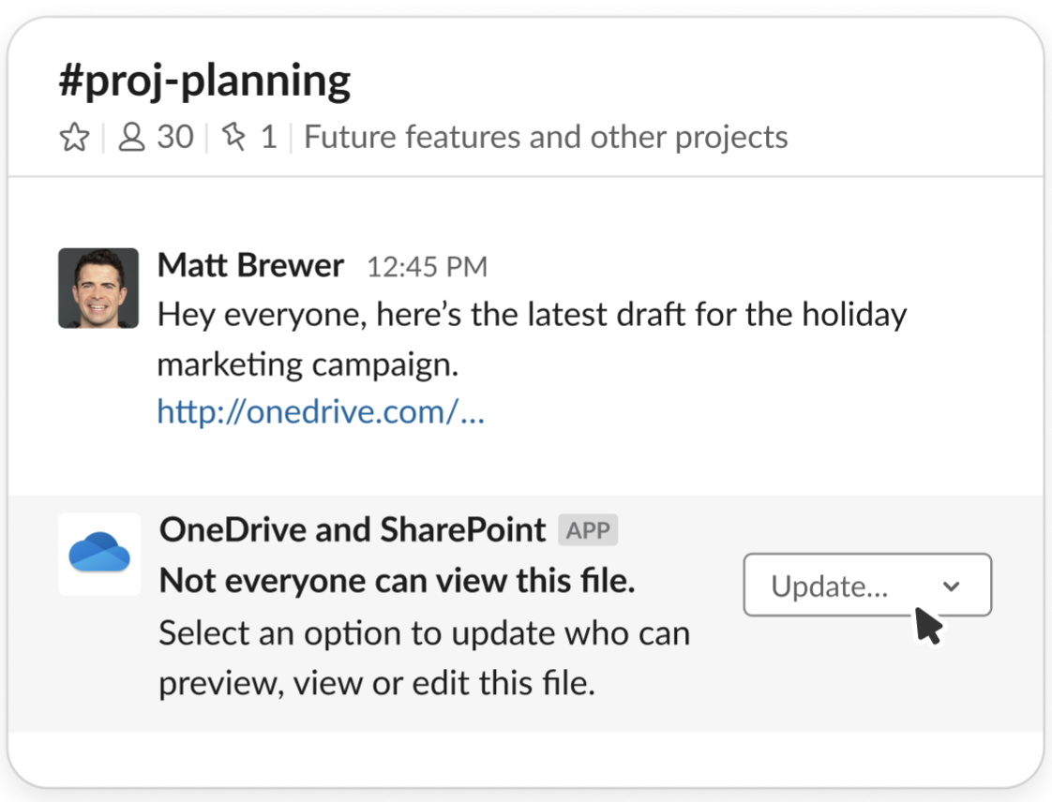This screenshot has width=1052, height=802.
Task: Click the 12:45 PM message timestamp
Action: click(x=427, y=268)
